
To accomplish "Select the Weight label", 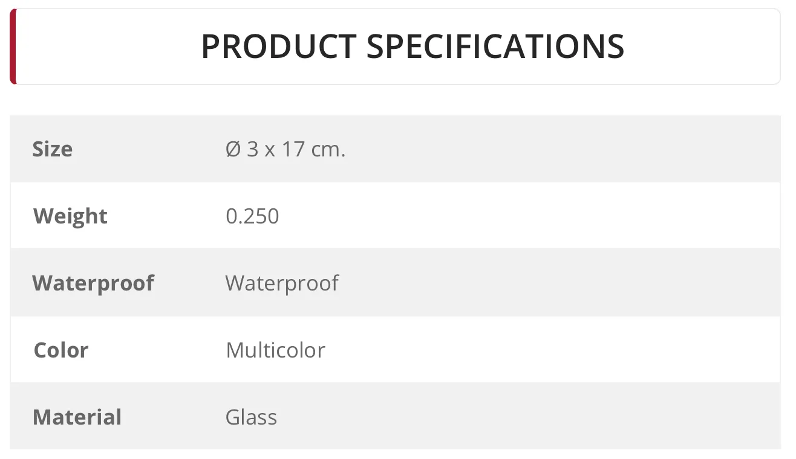I will coord(70,216).
